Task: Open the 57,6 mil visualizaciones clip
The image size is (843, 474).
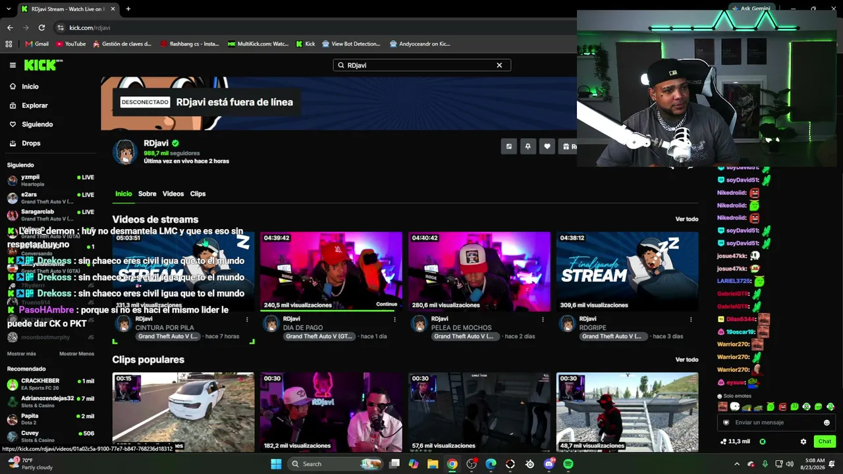Action: [479, 412]
